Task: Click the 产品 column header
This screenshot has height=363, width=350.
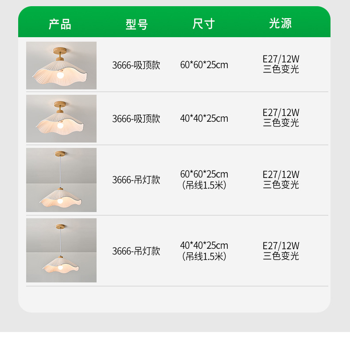Action: click(x=60, y=24)
